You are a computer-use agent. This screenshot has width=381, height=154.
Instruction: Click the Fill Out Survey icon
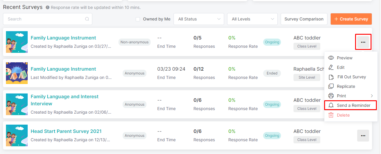click(x=331, y=77)
